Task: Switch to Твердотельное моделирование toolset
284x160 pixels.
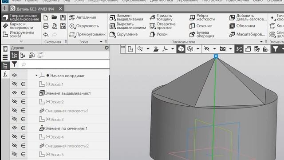Action: point(21,17)
